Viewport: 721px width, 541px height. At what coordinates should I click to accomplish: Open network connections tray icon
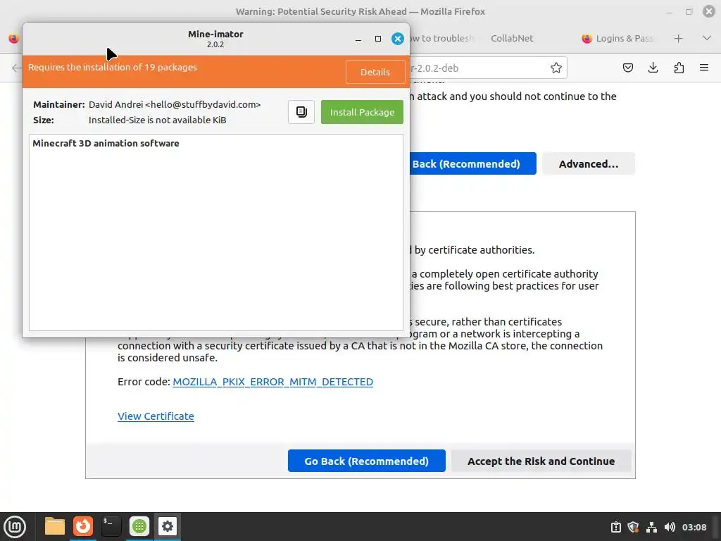pos(651,527)
